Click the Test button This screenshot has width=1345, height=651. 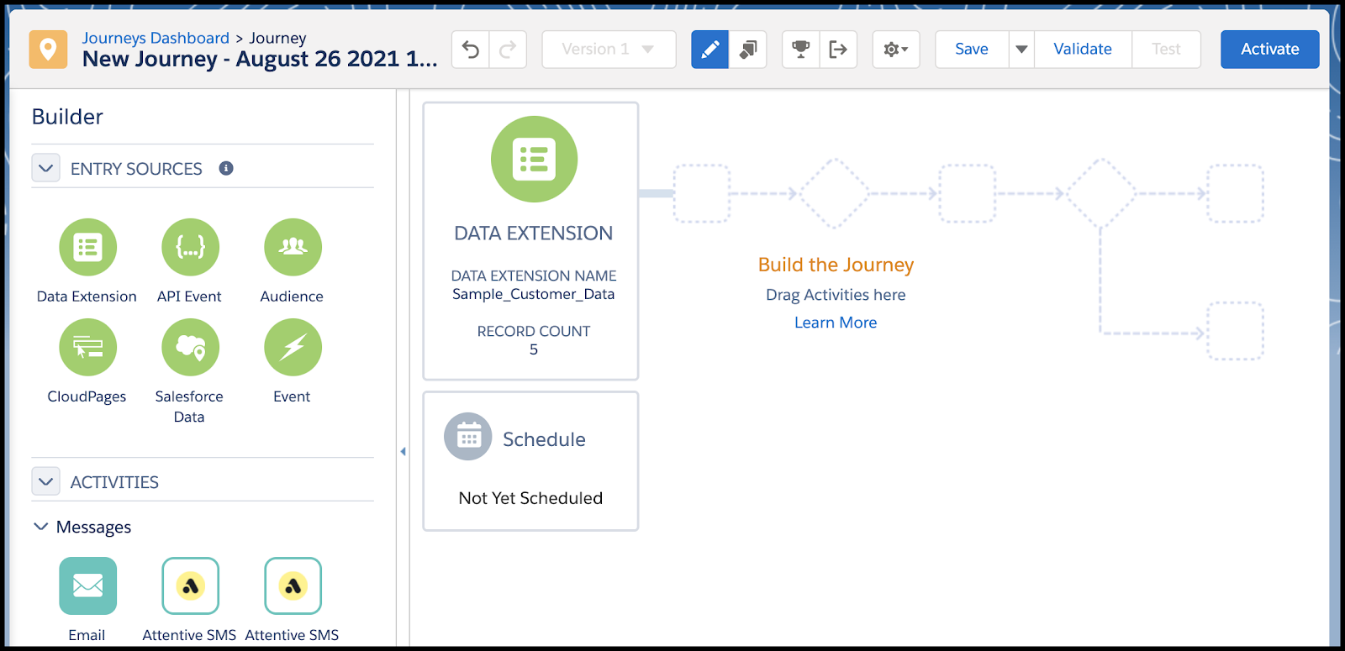pos(1166,50)
